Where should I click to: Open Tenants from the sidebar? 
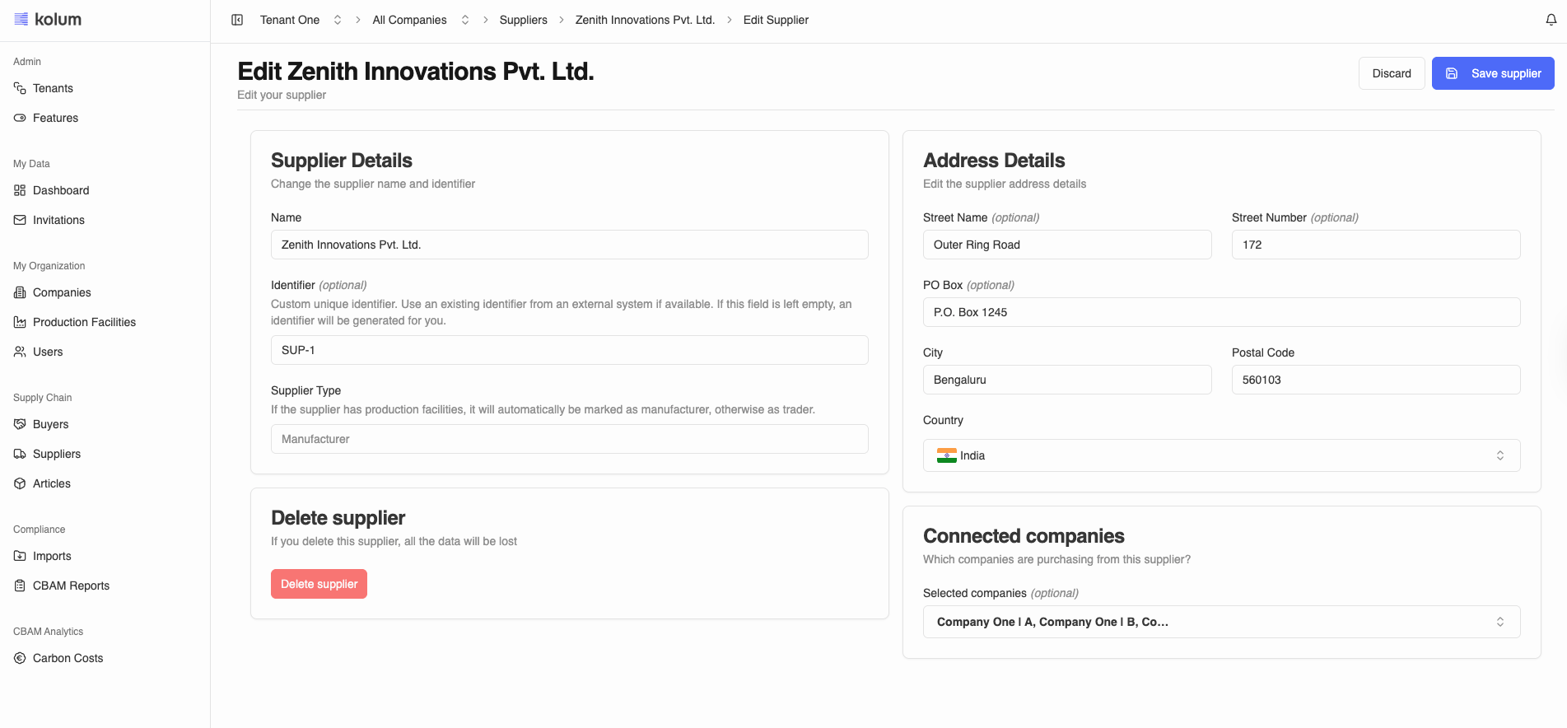pos(53,88)
